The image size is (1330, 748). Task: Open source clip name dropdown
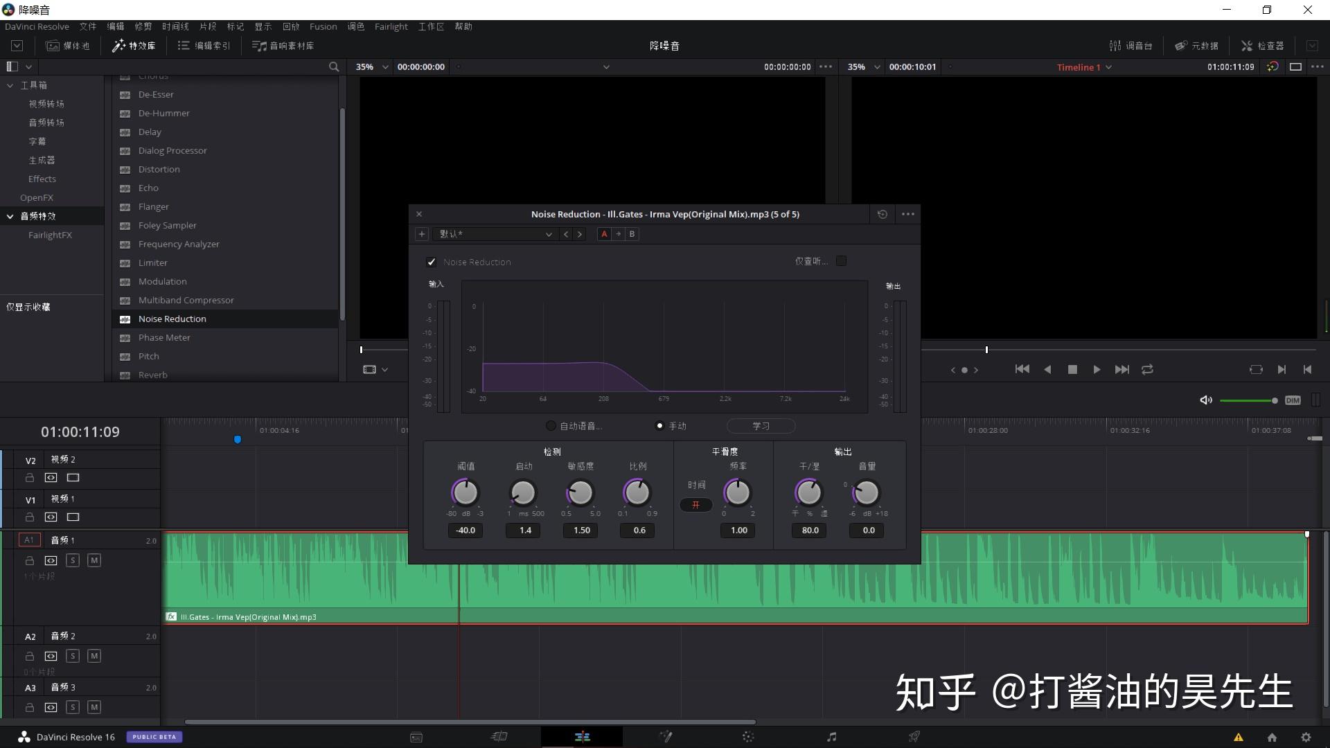(606, 67)
